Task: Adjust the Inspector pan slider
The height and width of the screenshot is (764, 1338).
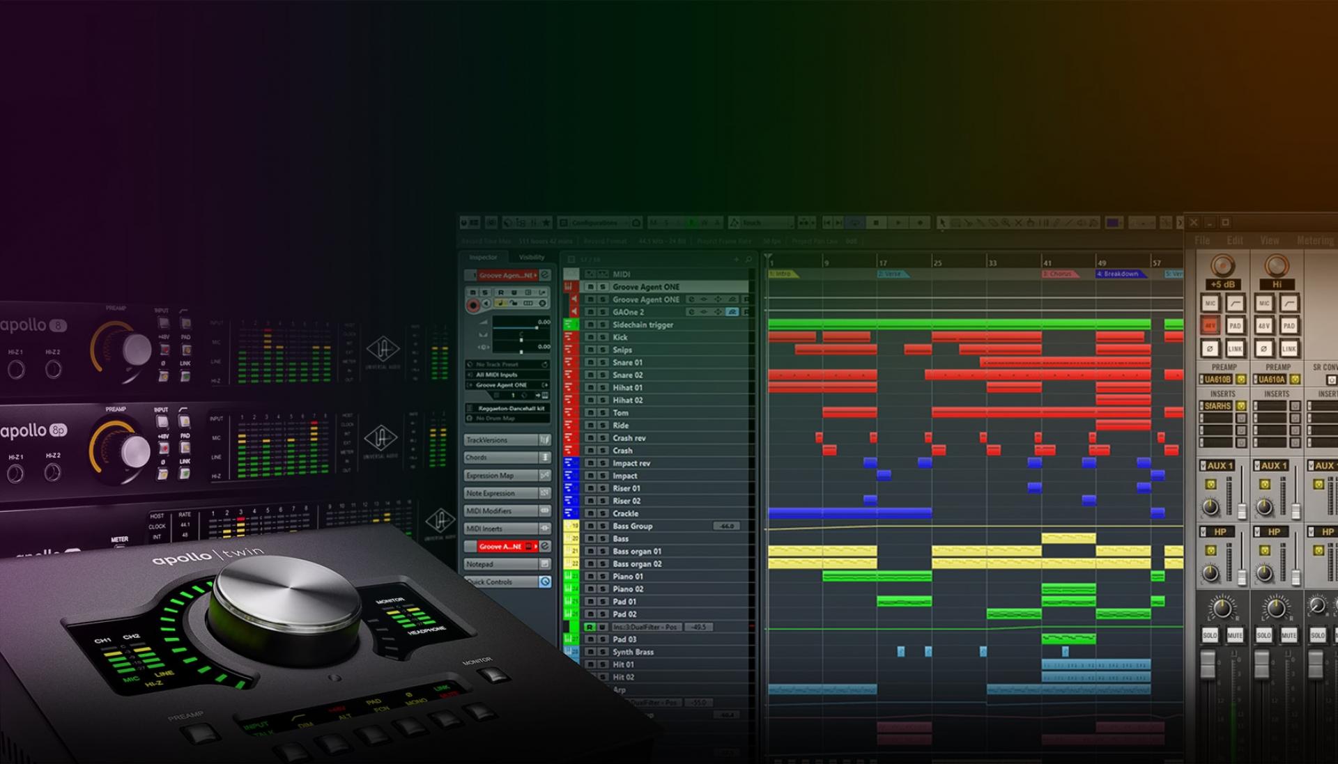Action: click(x=521, y=339)
